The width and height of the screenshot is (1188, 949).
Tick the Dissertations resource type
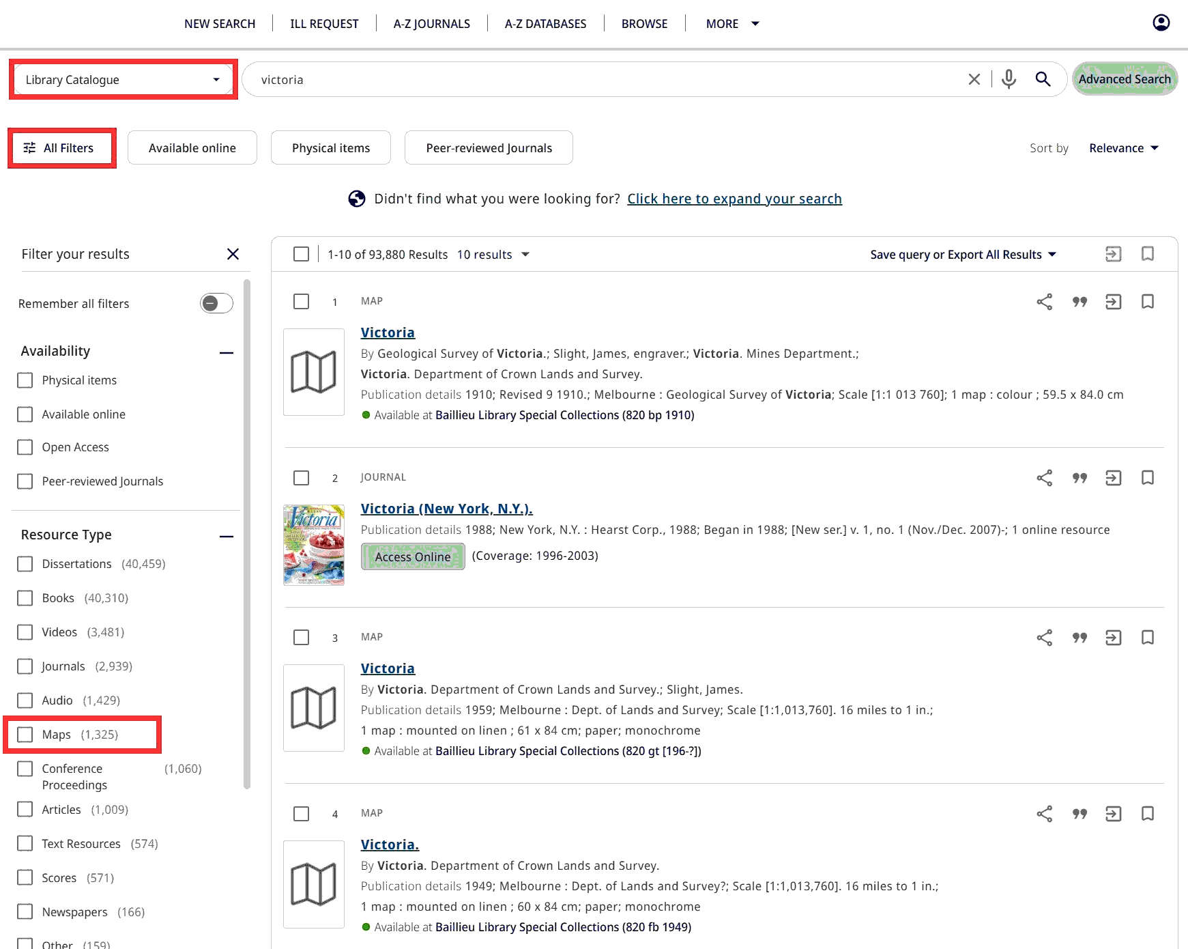[25, 564]
